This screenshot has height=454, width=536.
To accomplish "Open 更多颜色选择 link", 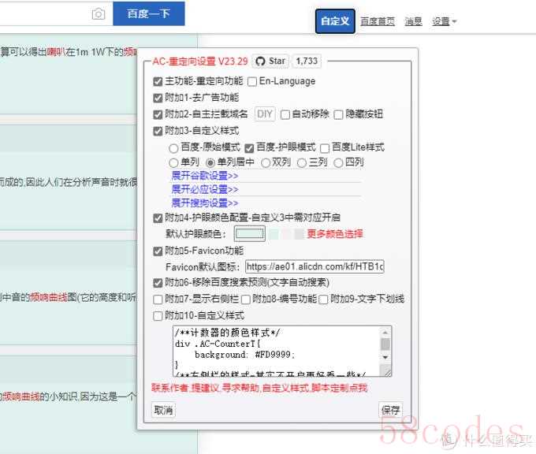I will coord(335,234).
